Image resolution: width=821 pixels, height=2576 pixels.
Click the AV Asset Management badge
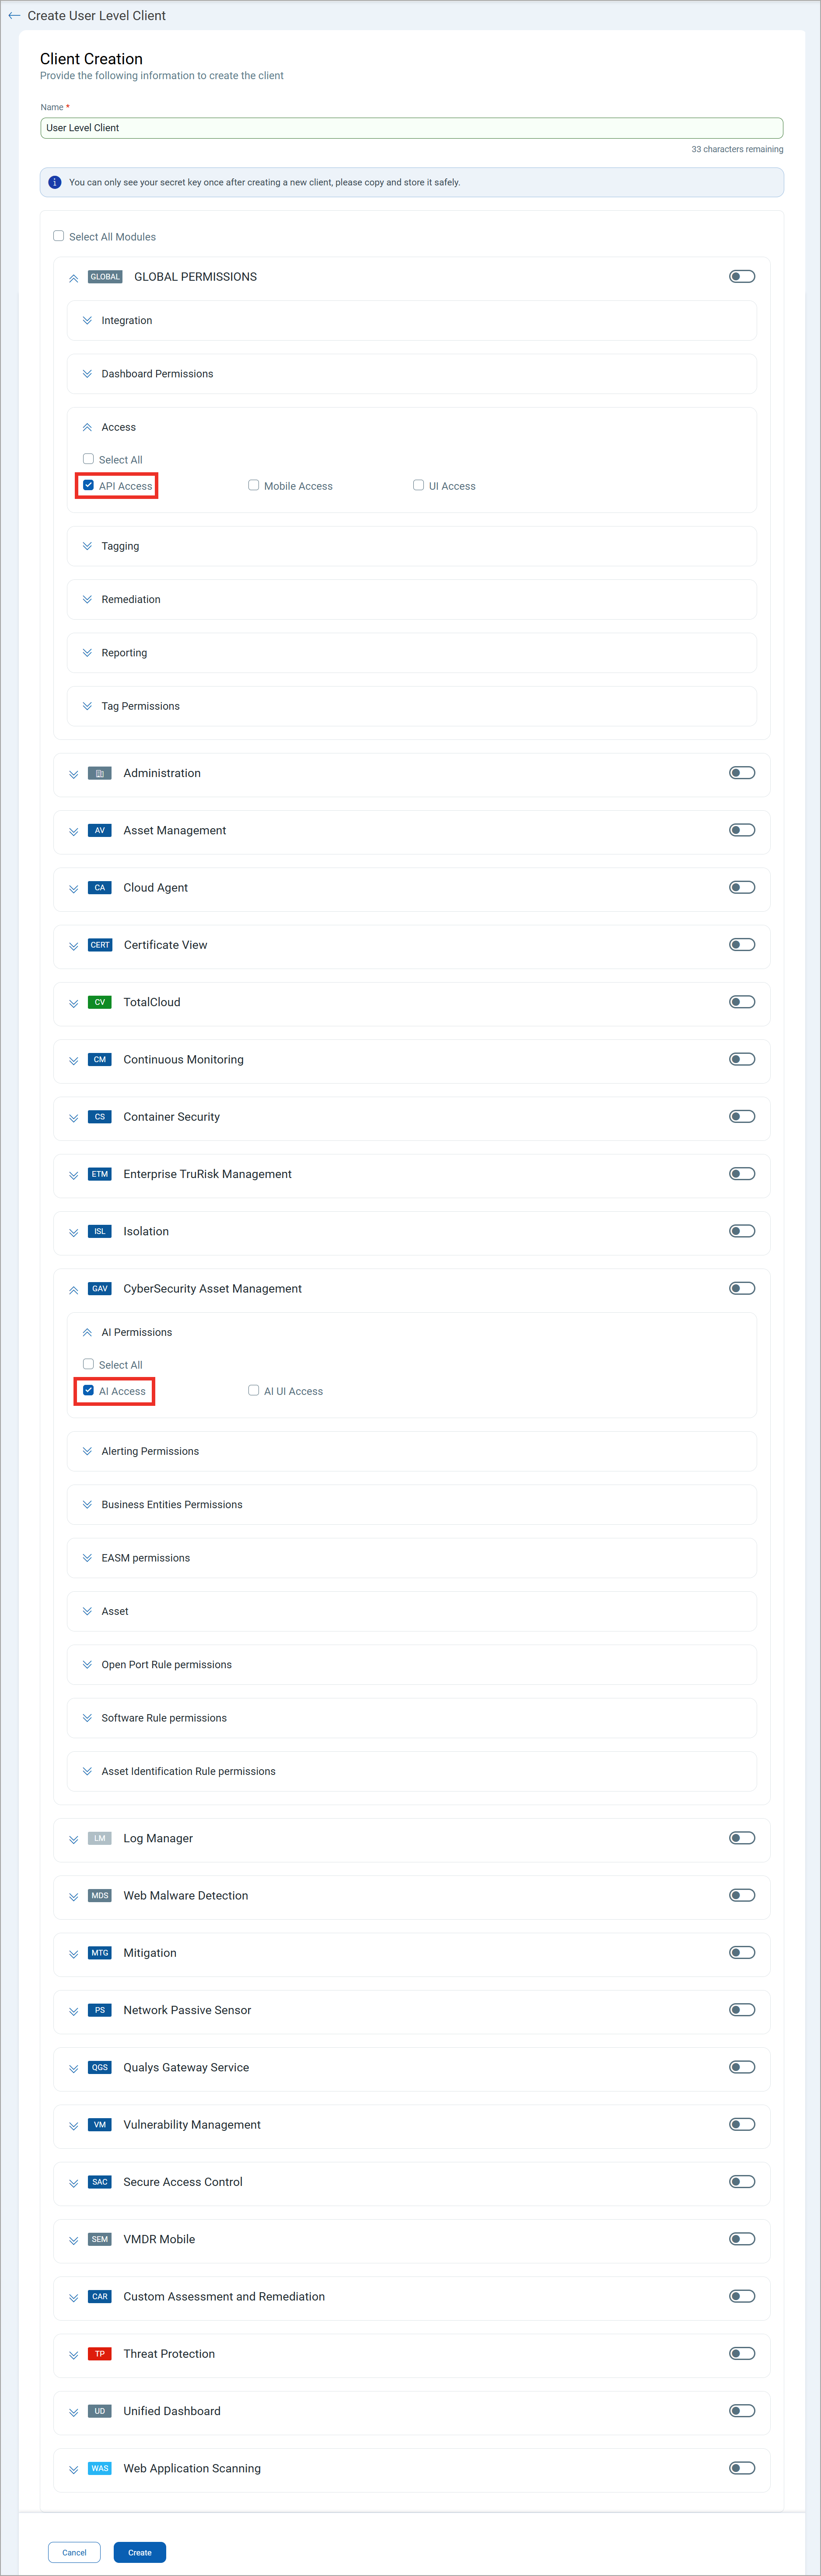[100, 830]
